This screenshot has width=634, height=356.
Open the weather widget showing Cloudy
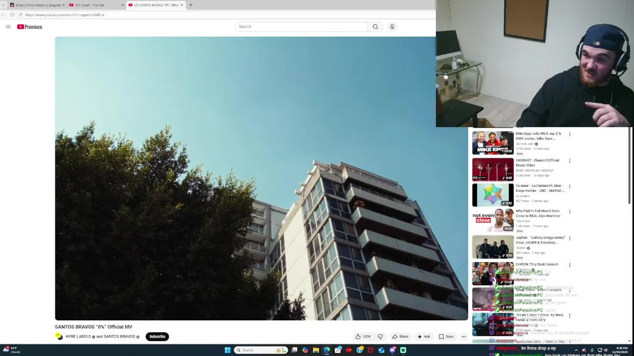[11, 350]
